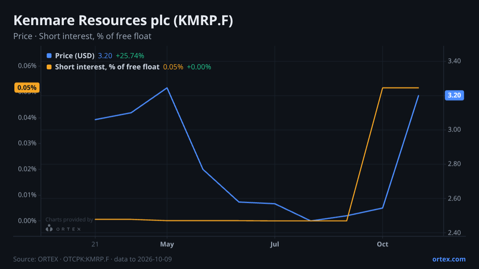Click the Oct x-axis label
479x269 pixels.
point(382,244)
